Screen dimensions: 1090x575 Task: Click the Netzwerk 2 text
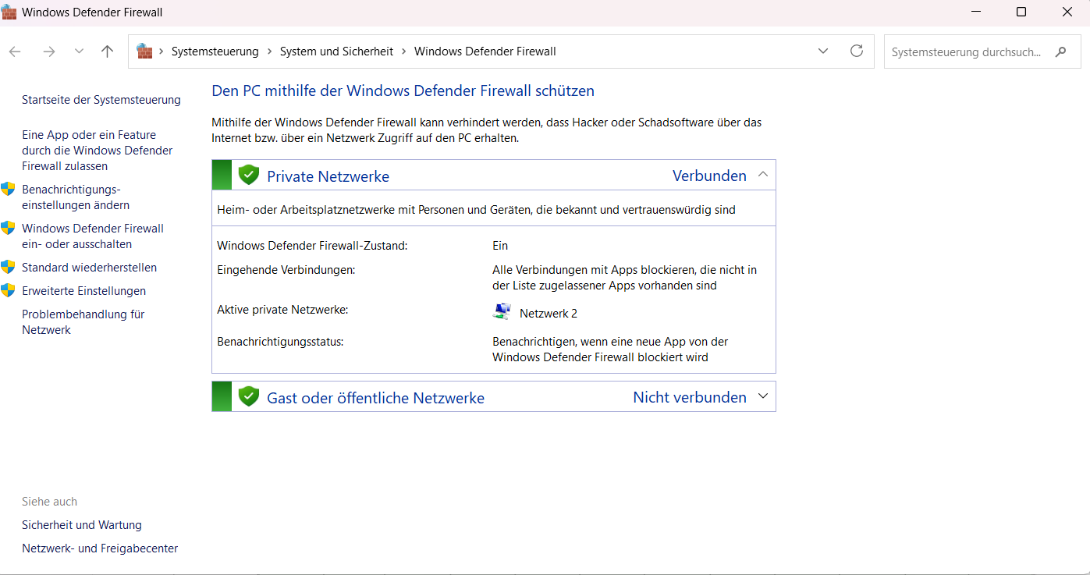(x=549, y=314)
